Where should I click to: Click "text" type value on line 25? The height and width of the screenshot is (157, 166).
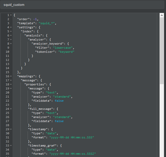tap(51, 113)
